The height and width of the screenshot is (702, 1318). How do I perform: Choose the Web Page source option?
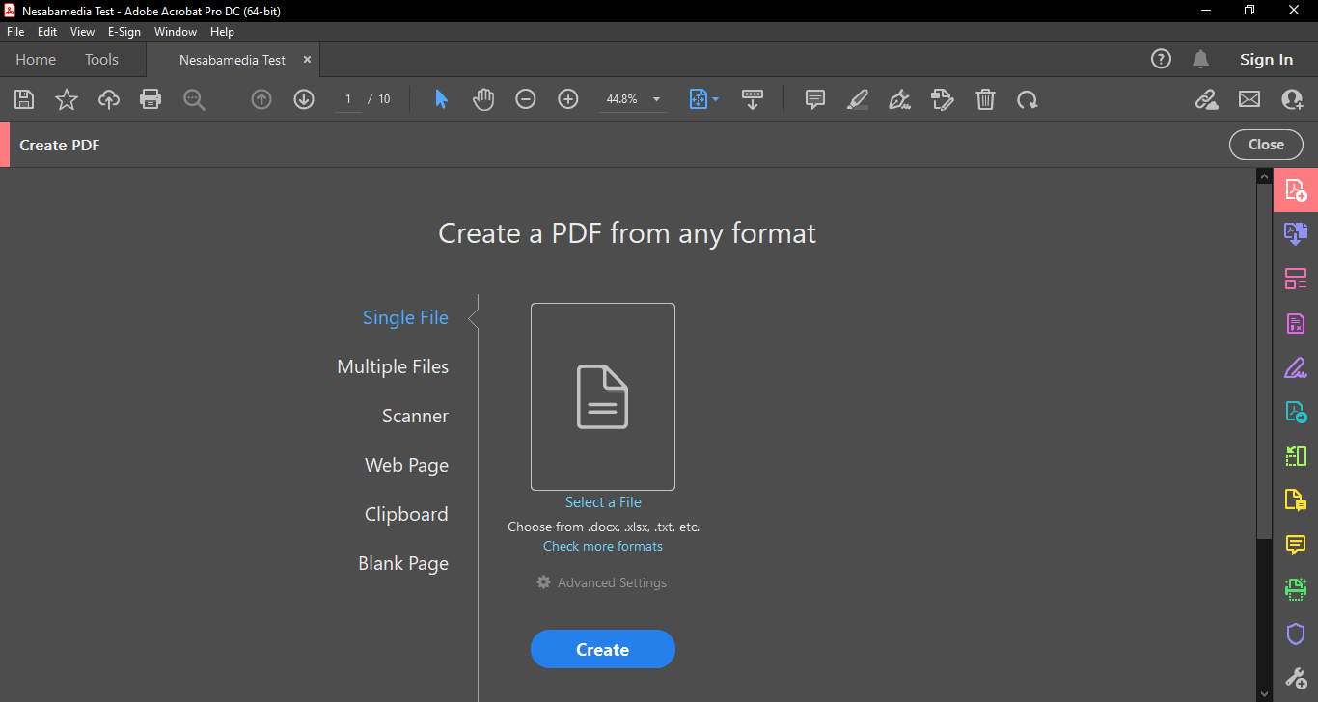click(x=406, y=466)
